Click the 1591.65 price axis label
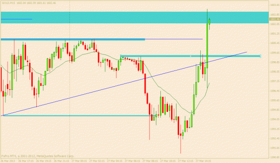 pyautogui.click(x=275, y=148)
